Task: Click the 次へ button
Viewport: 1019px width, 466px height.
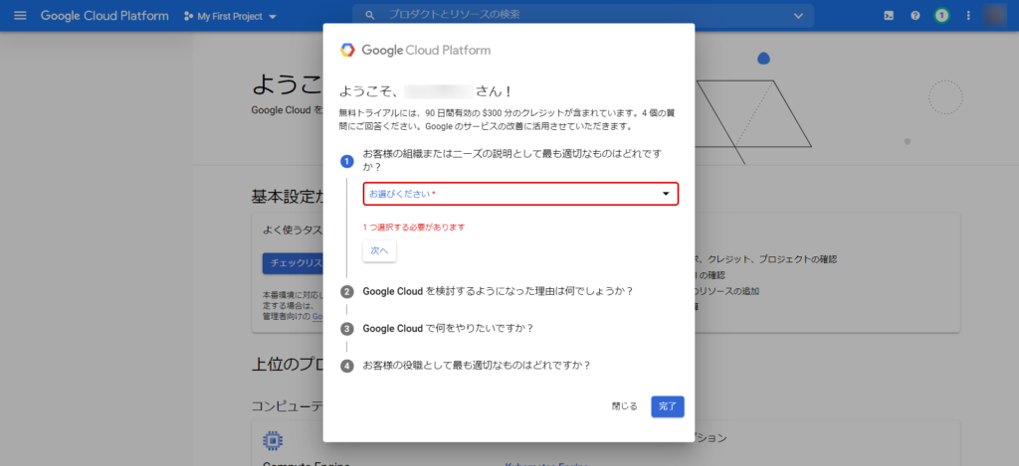Action: coord(379,251)
